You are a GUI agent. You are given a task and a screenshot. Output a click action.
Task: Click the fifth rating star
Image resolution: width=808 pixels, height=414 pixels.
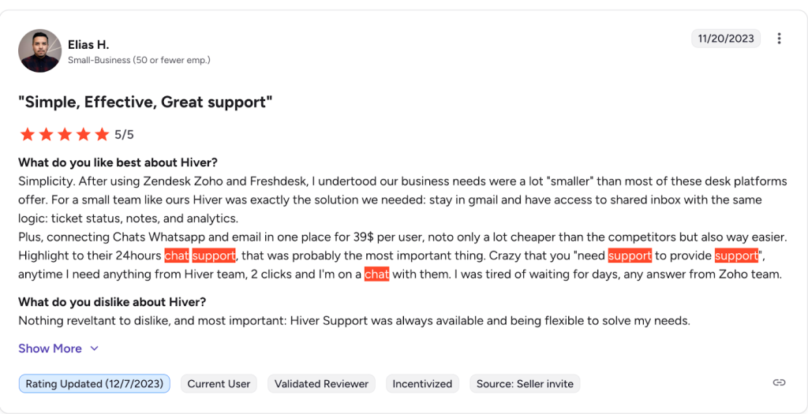pos(102,134)
